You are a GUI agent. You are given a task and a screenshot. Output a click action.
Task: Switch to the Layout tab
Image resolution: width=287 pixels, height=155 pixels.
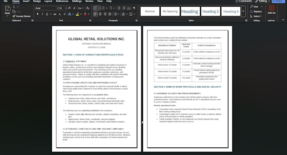pos(48,1)
